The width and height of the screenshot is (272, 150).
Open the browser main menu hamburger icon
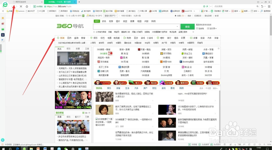[269, 6]
